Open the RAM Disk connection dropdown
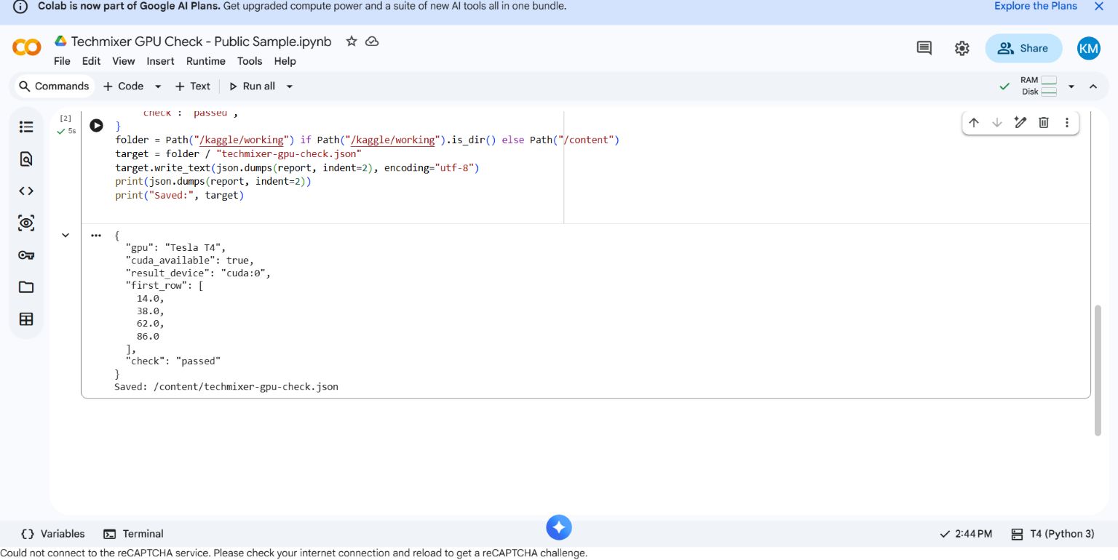The height and width of the screenshot is (560, 1118). tap(1071, 87)
